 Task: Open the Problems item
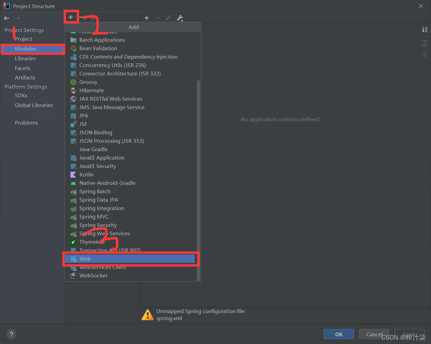pos(26,123)
